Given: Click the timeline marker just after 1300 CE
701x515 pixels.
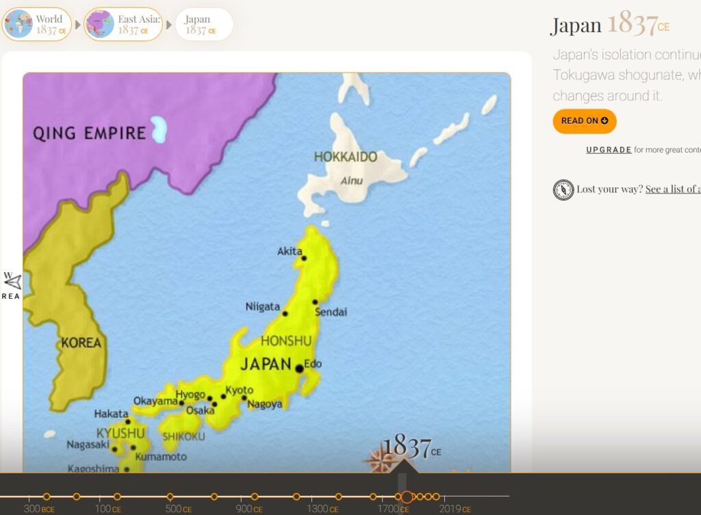Looking at the screenshot, I should point(338,497).
